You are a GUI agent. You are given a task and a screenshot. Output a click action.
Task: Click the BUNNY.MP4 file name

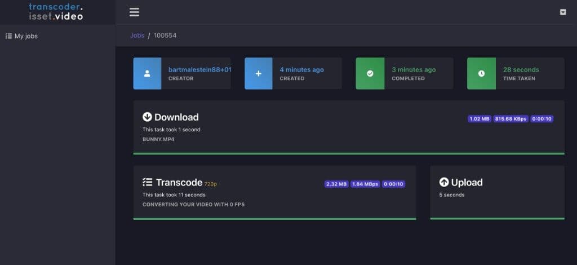158,139
